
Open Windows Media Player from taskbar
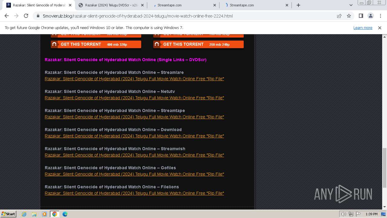coord(44,214)
